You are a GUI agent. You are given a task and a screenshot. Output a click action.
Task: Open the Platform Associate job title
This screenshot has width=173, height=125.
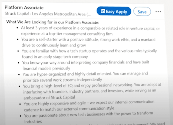(x=24, y=8)
